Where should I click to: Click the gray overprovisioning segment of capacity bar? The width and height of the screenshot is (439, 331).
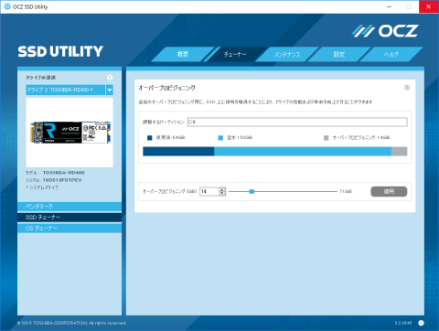coord(400,152)
